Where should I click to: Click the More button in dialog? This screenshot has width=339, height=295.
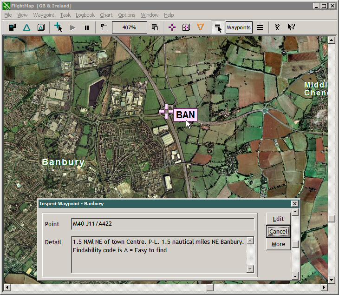[278, 244]
